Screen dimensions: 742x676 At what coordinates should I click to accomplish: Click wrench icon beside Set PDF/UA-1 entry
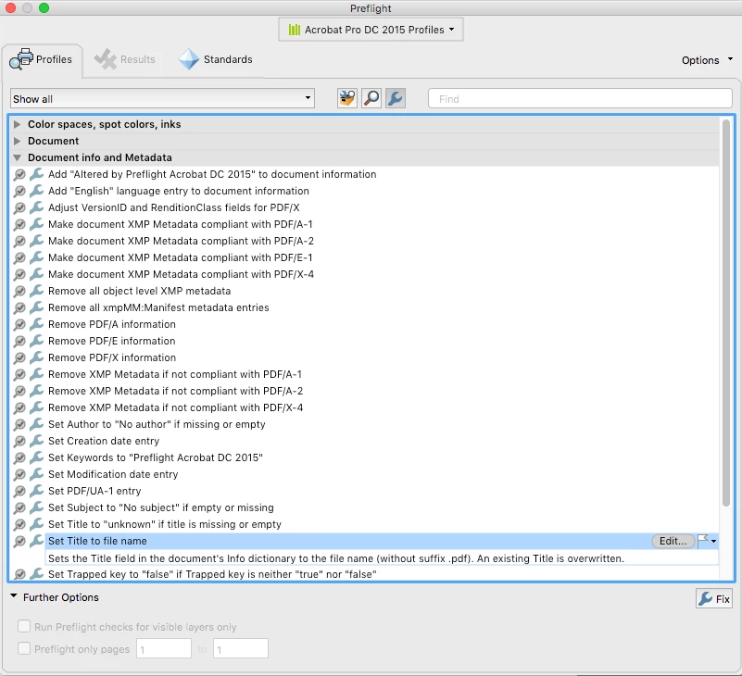[x=36, y=491]
